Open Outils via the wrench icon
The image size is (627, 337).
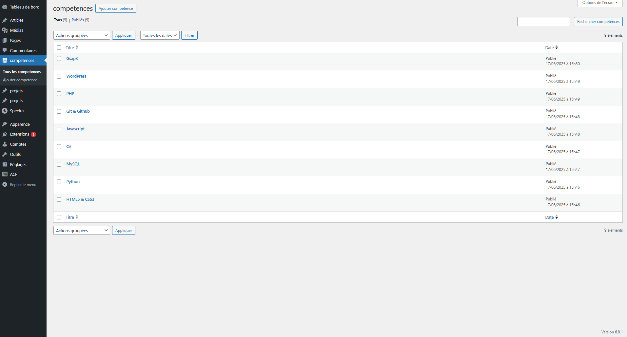(5, 154)
